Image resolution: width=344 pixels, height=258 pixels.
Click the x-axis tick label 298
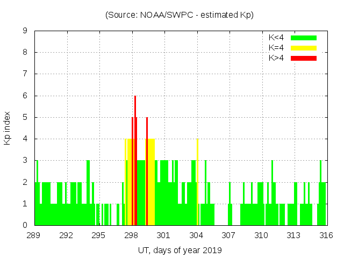[132, 235]
